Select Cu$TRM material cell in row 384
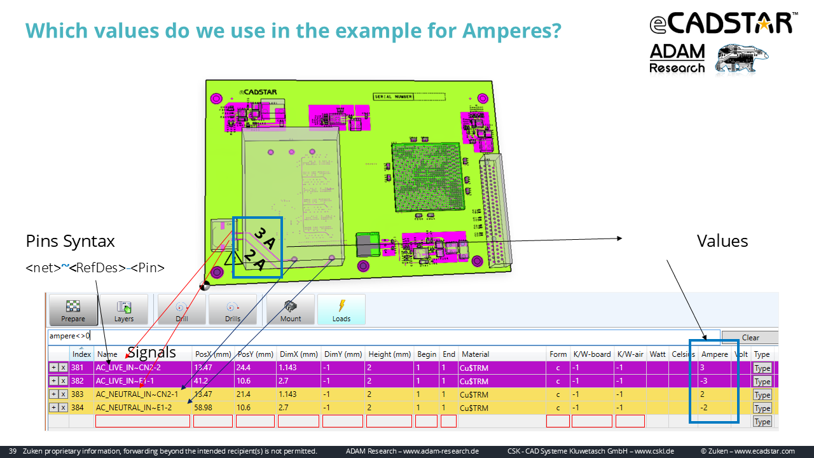This screenshot has width=814, height=458. (502, 408)
